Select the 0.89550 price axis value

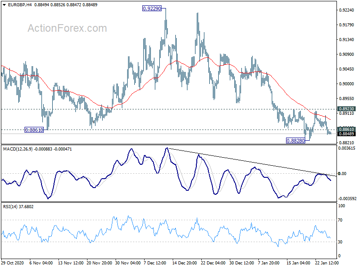click(x=347, y=99)
